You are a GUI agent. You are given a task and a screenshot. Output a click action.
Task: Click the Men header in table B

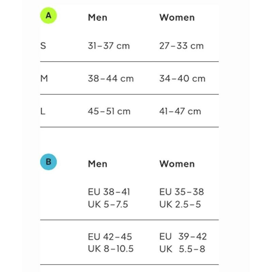coord(98,164)
